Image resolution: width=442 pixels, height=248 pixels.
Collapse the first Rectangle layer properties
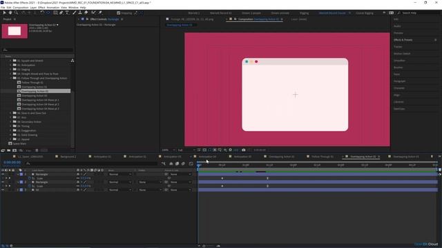[18, 174]
